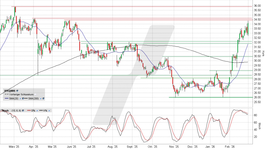
Task: Open Stoch settings via its globe icon
Action: (x=23, y=111)
